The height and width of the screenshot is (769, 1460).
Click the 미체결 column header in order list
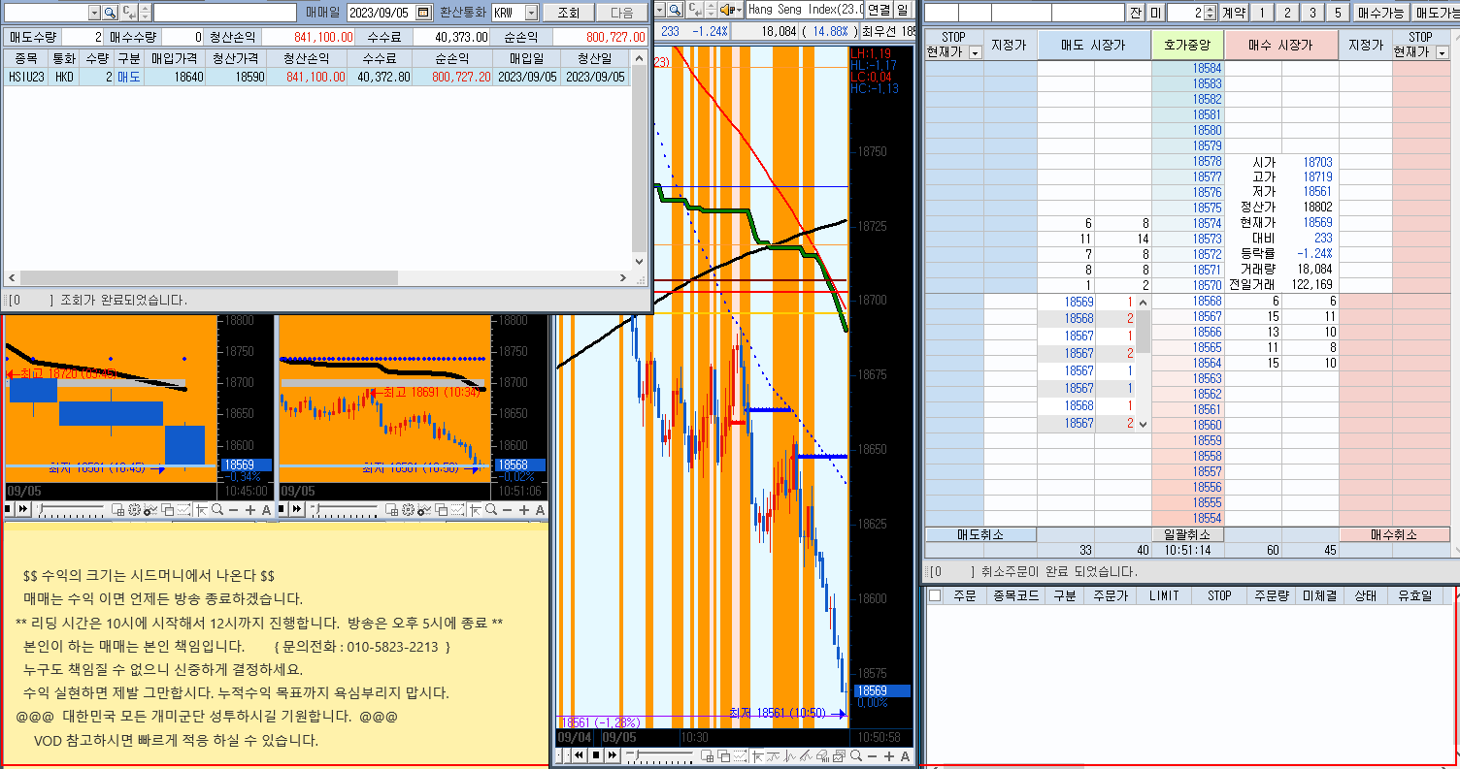(x=1319, y=595)
